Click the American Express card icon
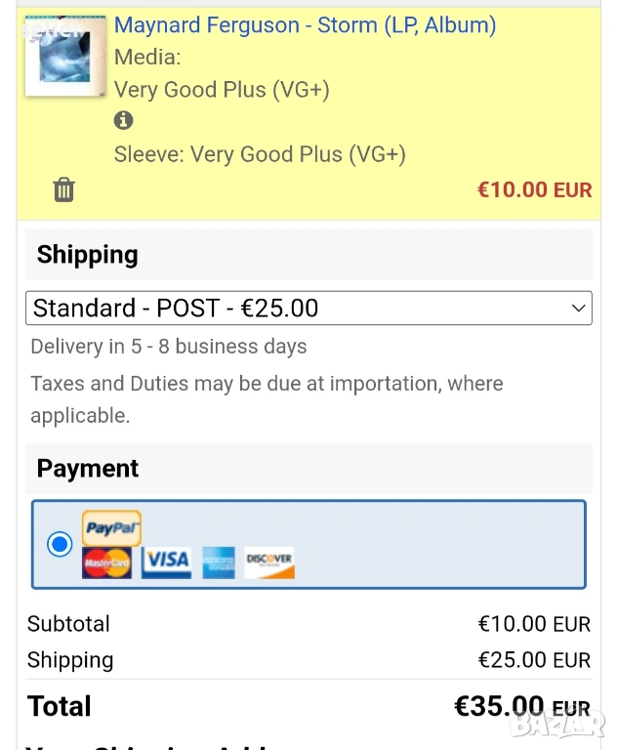The height and width of the screenshot is (750, 617). click(x=219, y=562)
